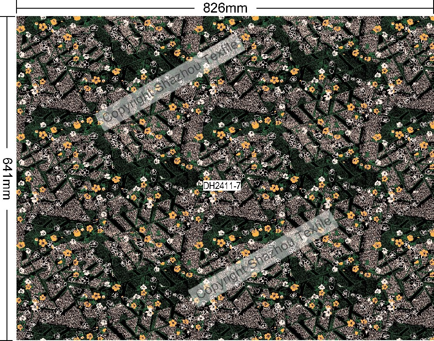Viewport: 434px width, 341px height.
Task: Click top end tick of height dimension line
Action: [x=7, y=17]
